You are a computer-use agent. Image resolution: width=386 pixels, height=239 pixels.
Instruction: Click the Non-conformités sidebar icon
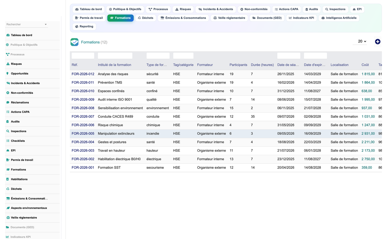pyautogui.click(x=8, y=93)
